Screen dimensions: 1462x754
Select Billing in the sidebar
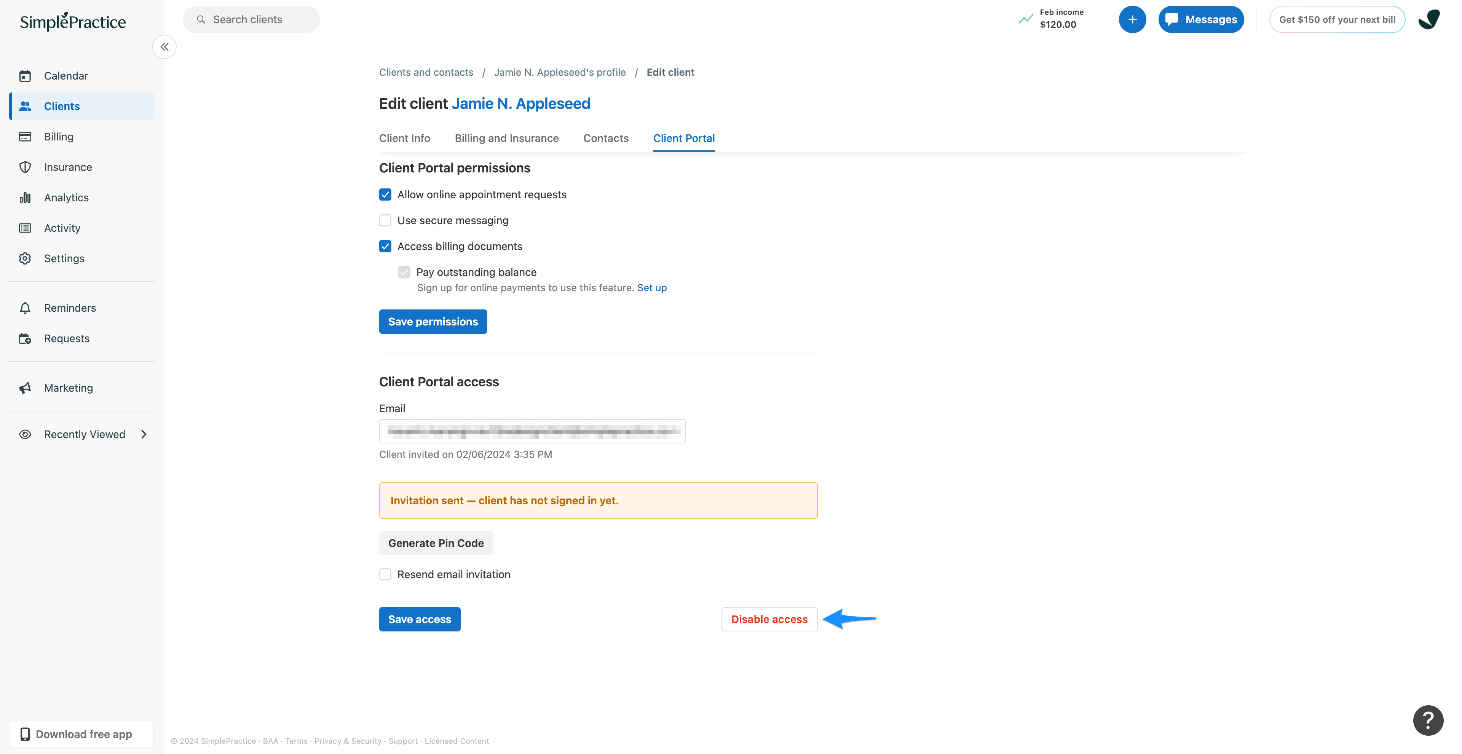[x=59, y=136]
